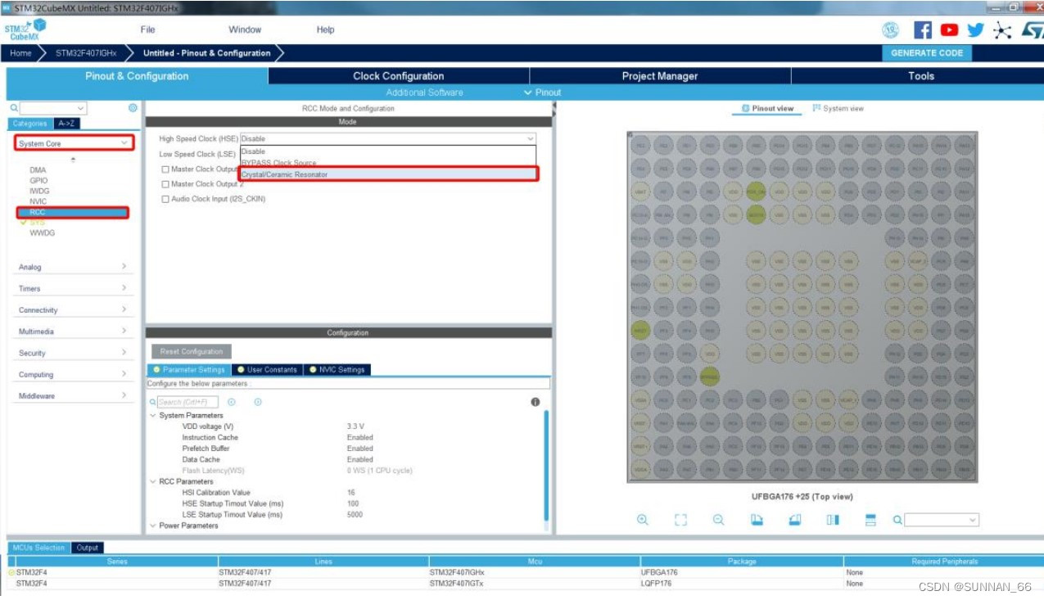
Task: Zoom in on the pinout view
Action: pyautogui.click(x=643, y=520)
